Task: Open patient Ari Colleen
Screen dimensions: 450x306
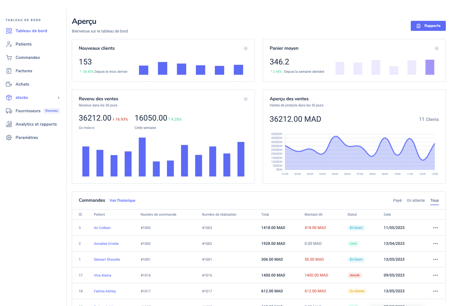Action: click(102, 228)
